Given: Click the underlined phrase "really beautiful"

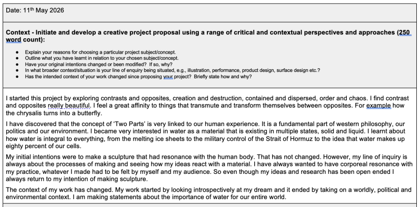Looking at the screenshot, I should click(x=69, y=106).
